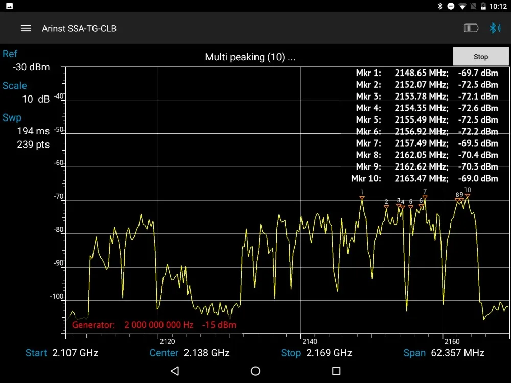The height and width of the screenshot is (383, 511).
Task: Tap the 2120 frequency axis label
Action: point(167,341)
